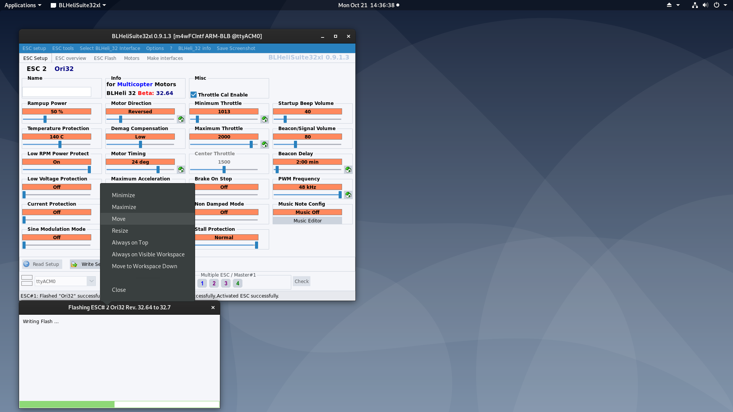Reset Minimum Throttle via green icon
This screenshot has width=733, height=412.
265,119
